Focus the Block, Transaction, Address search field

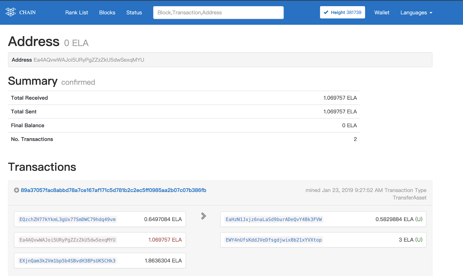pyautogui.click(x=218, y=13)
